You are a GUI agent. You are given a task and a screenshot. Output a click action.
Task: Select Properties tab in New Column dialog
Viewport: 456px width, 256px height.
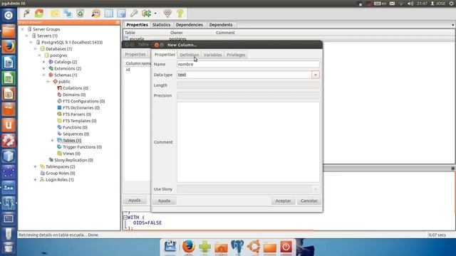coord(165,54)
